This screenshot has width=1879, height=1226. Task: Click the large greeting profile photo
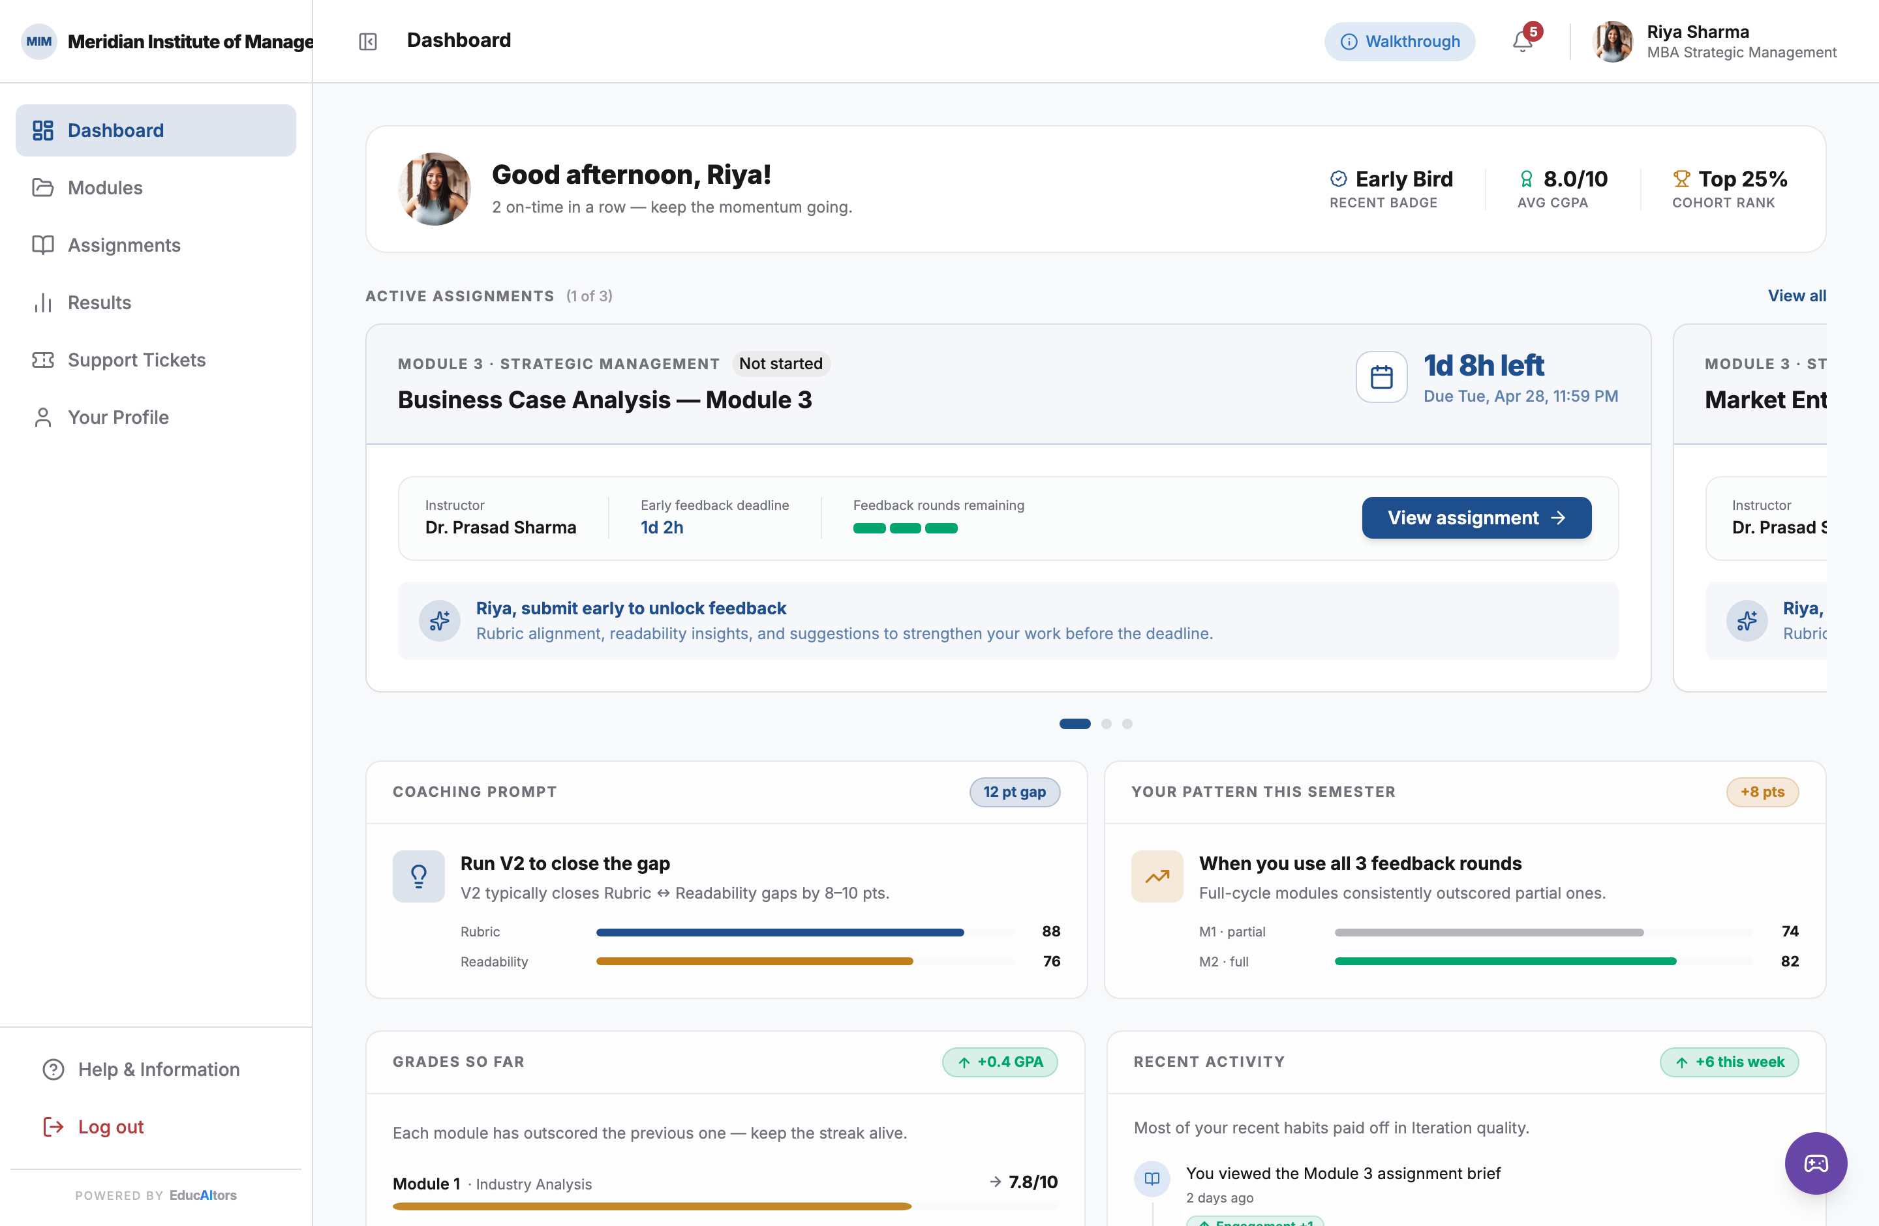click(435, 189)
